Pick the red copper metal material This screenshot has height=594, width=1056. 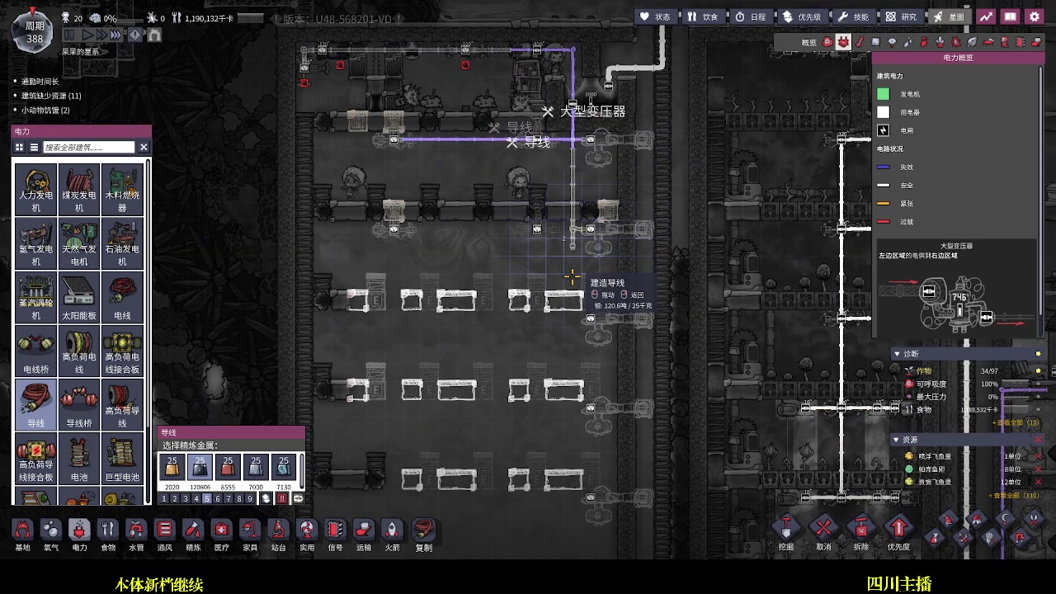pyautogui.click(x=228, y=468)
